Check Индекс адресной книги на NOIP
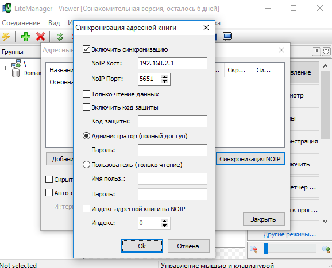This screenshot has width=332, height=268. point(86,209)
